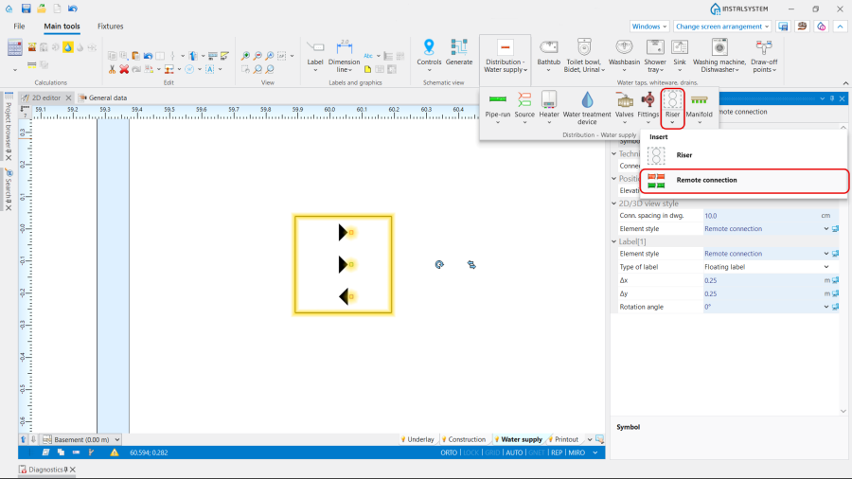Click the Washbasin icon

[x=624, y=48]
